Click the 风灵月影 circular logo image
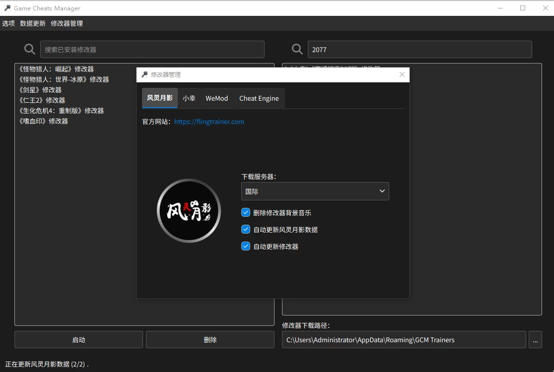This screenshot has width=554, height=372. tap(189, 211)
